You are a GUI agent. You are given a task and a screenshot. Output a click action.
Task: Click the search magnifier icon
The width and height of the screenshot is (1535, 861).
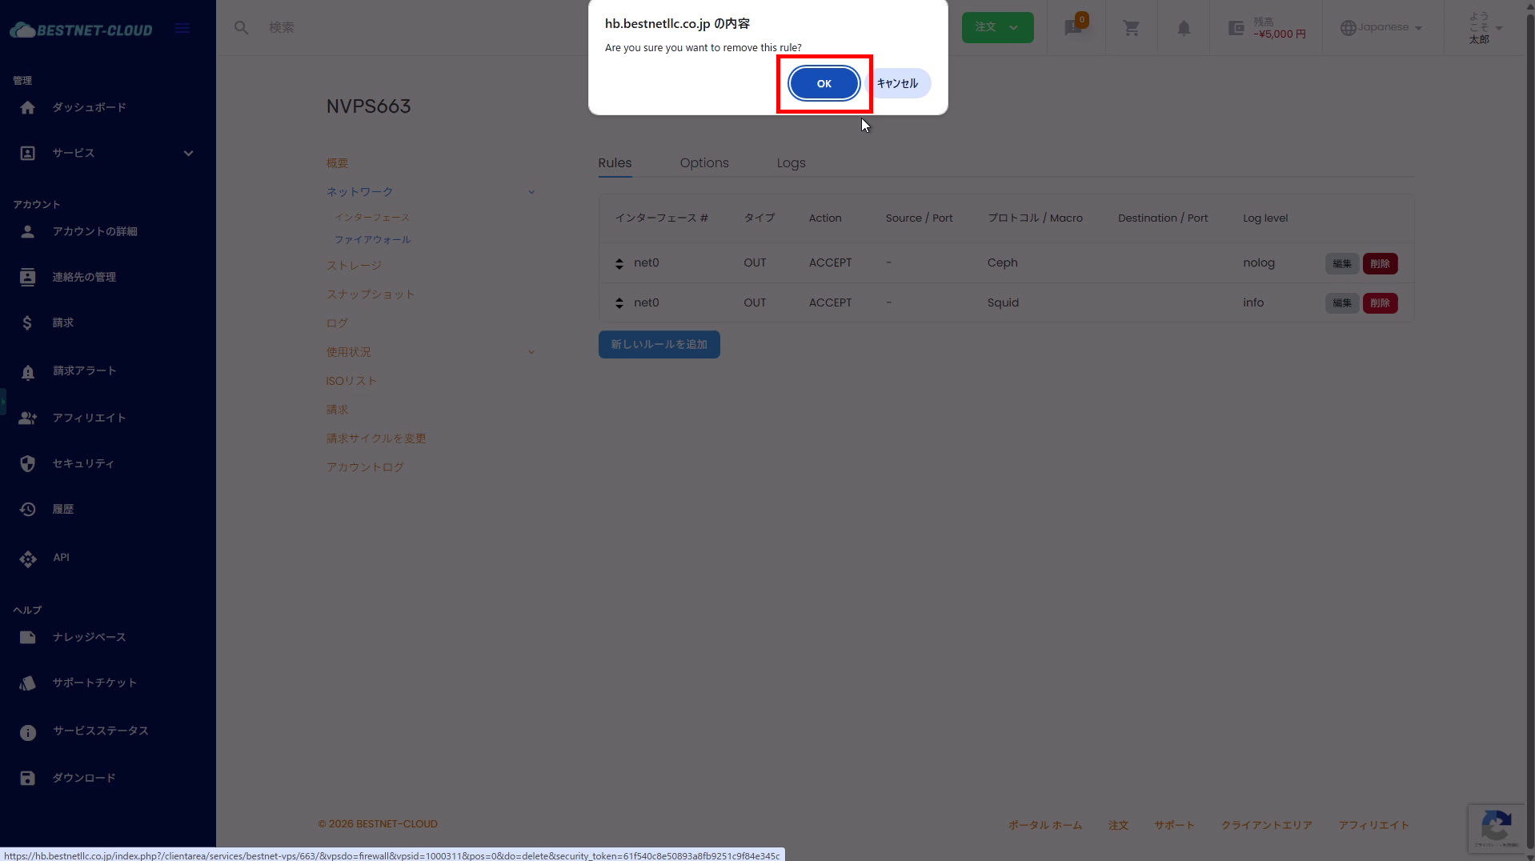pos(241,28)
